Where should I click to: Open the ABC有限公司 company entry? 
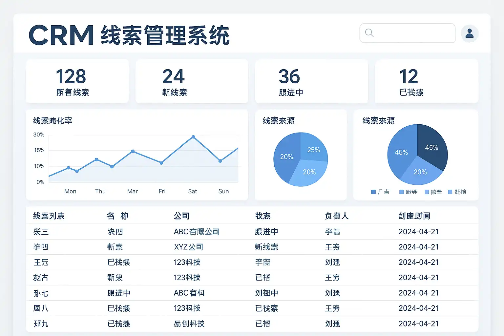197,232
